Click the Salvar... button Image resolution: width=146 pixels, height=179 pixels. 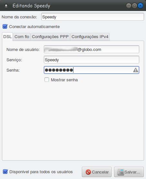[x=129, y=172]
